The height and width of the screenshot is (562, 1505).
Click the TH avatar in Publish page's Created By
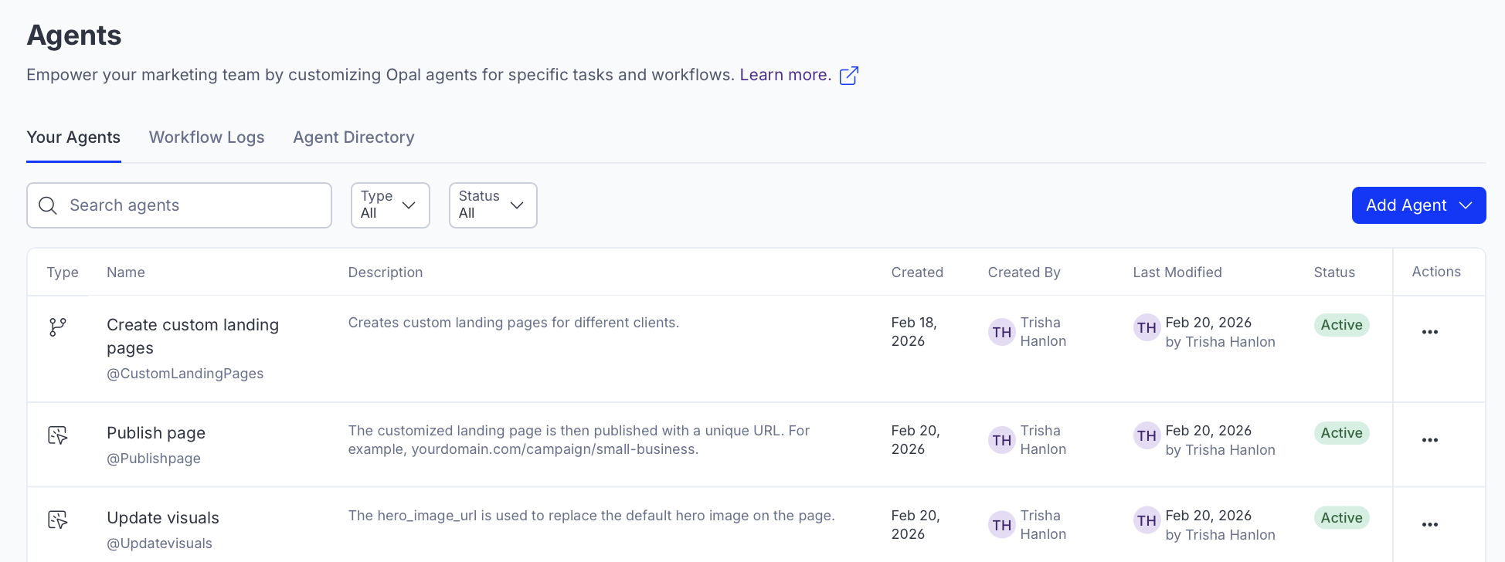(1001, 440)
